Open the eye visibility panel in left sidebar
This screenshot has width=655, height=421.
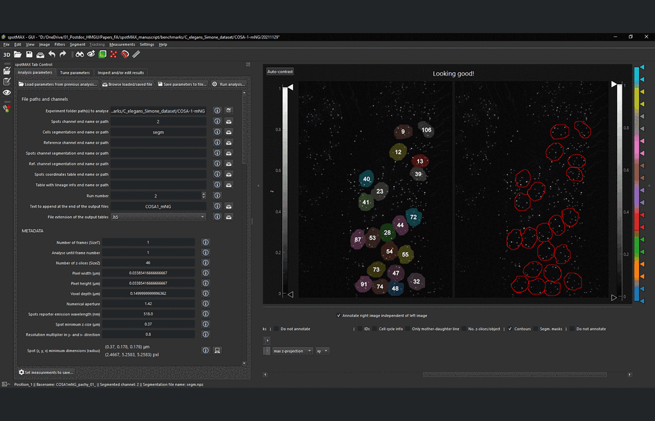(x=7, y=92)
